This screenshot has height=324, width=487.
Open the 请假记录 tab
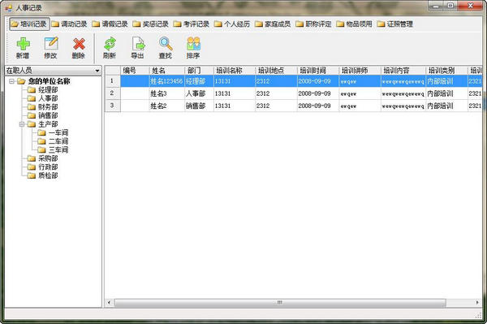coord(110,24)
